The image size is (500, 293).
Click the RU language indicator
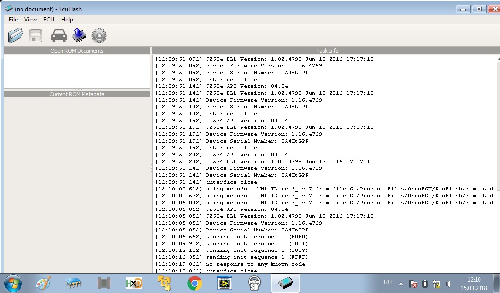click(x=388, y=282)
